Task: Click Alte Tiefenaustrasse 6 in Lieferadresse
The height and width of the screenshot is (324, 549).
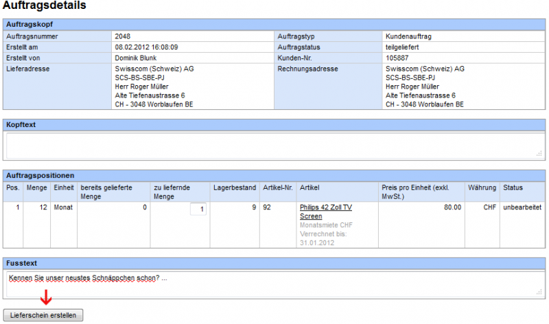Action: tap(150, 95)
